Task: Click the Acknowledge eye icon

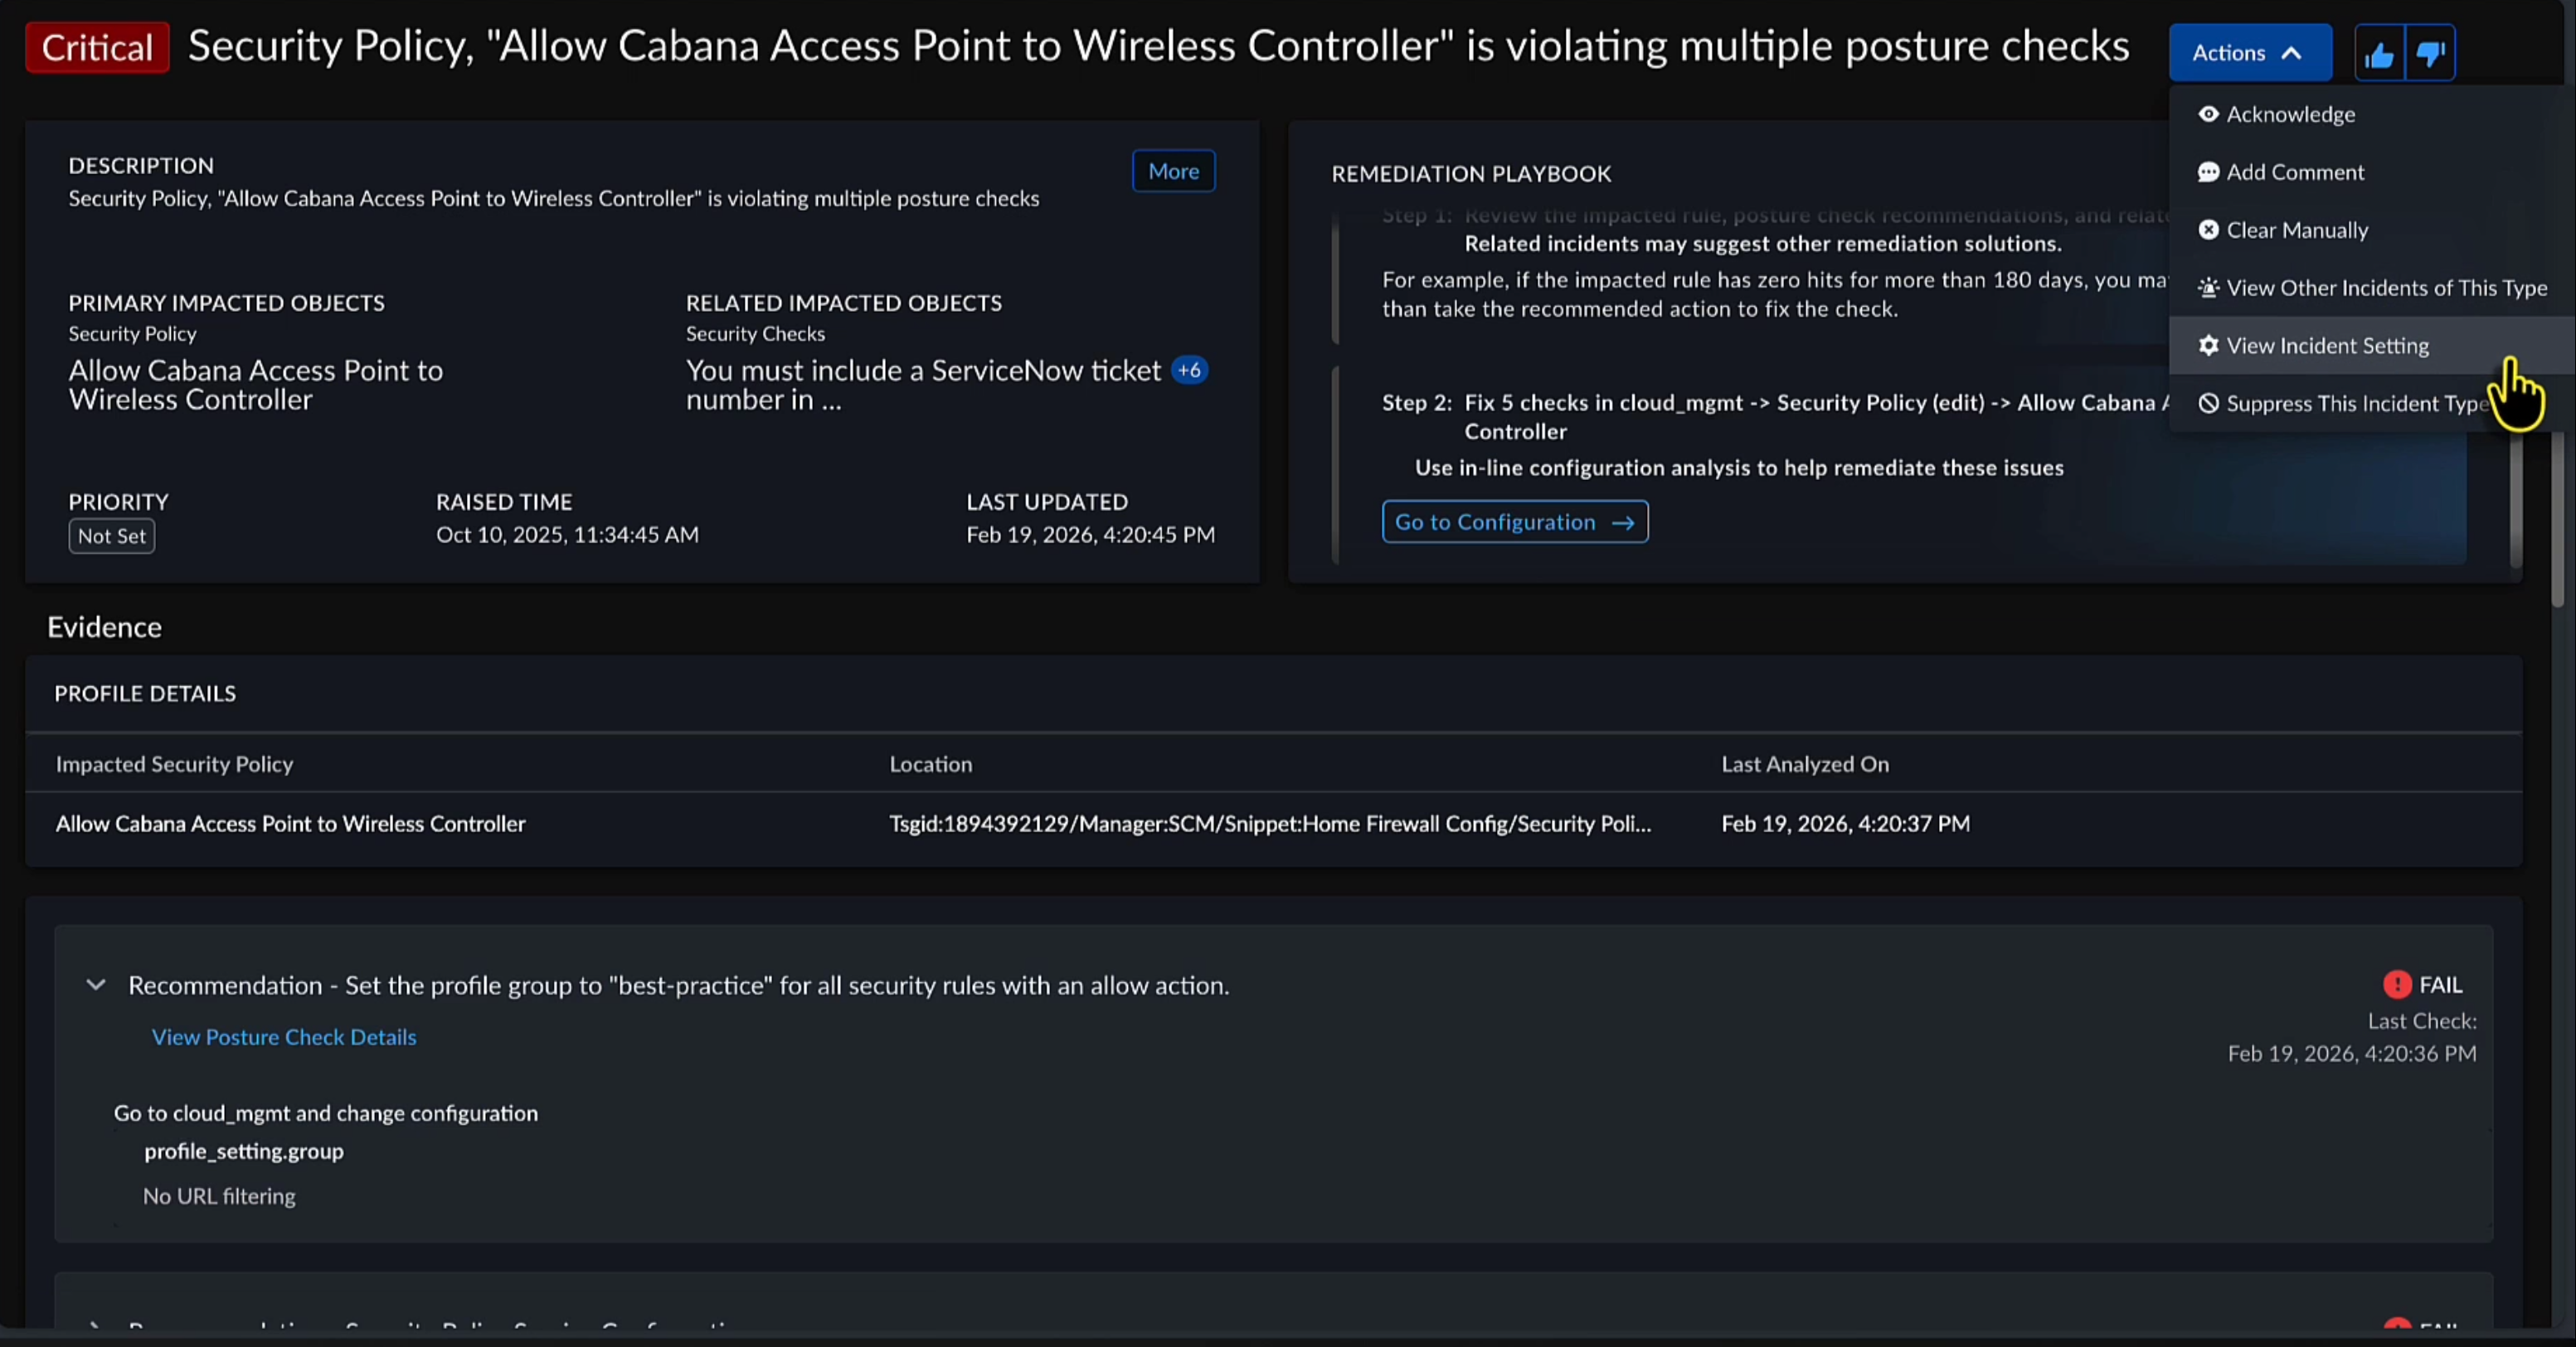Action: pyautogui.click(x=2208, y=114)
